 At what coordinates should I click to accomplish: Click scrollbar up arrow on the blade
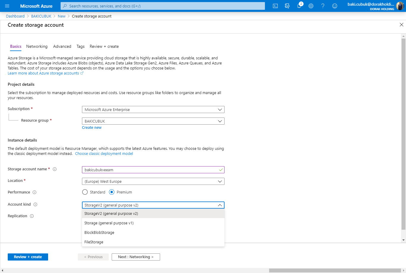403,36
